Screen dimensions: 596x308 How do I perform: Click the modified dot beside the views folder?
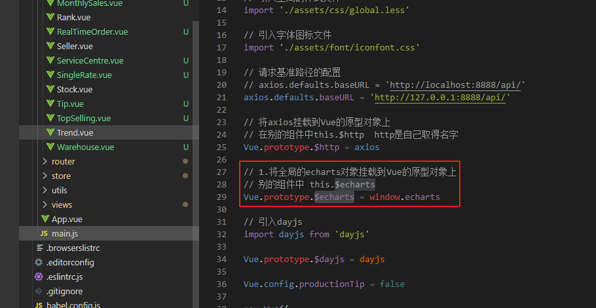click(185, 204)
